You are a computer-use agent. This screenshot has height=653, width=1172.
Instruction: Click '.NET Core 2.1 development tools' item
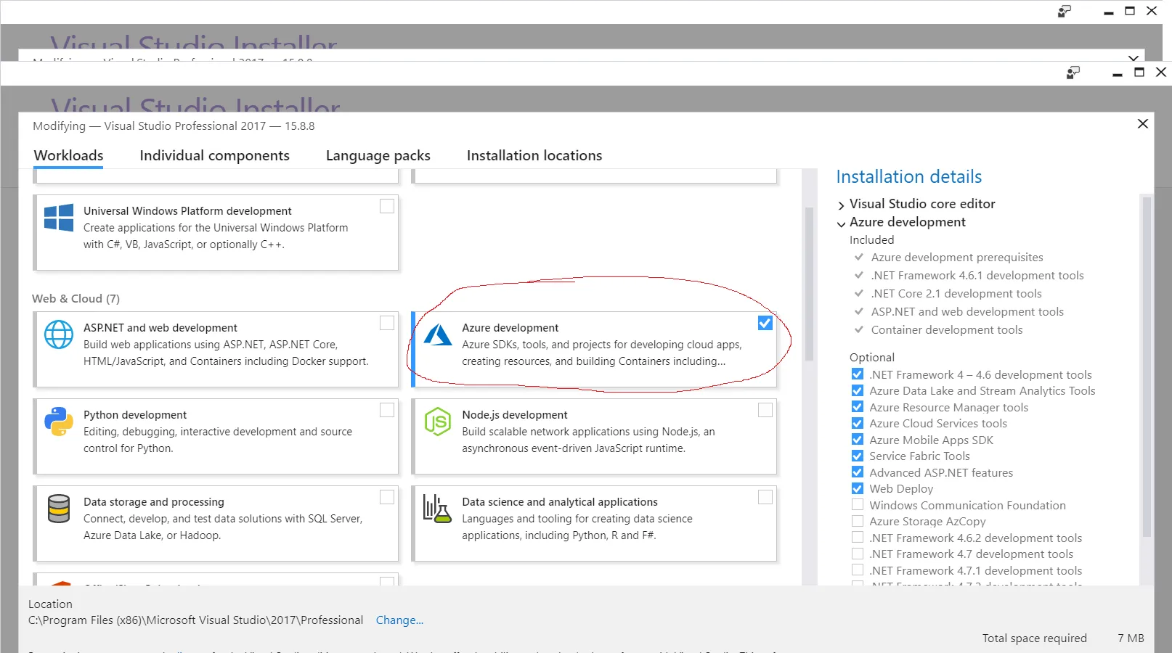pyautogui.click(x=956, y=294)
